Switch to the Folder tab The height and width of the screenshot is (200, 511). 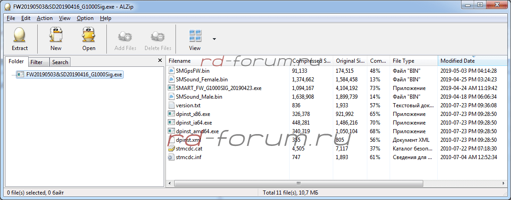(x=16, y=61)
